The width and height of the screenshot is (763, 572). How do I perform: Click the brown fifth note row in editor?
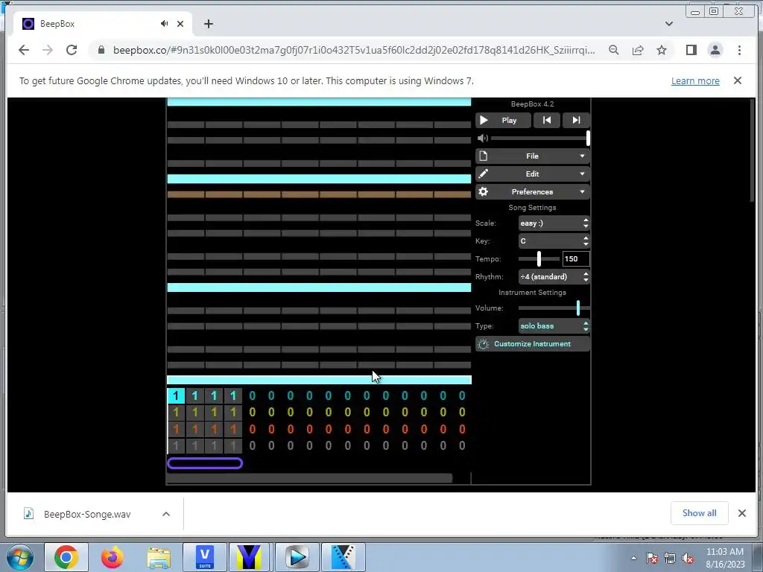tap(319, 194)
